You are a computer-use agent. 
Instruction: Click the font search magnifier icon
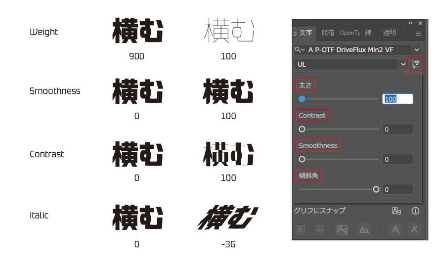click(x=299, y=49)
